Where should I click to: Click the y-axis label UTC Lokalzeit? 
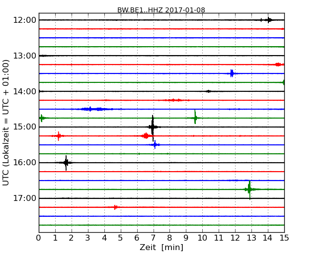(6, 123)
